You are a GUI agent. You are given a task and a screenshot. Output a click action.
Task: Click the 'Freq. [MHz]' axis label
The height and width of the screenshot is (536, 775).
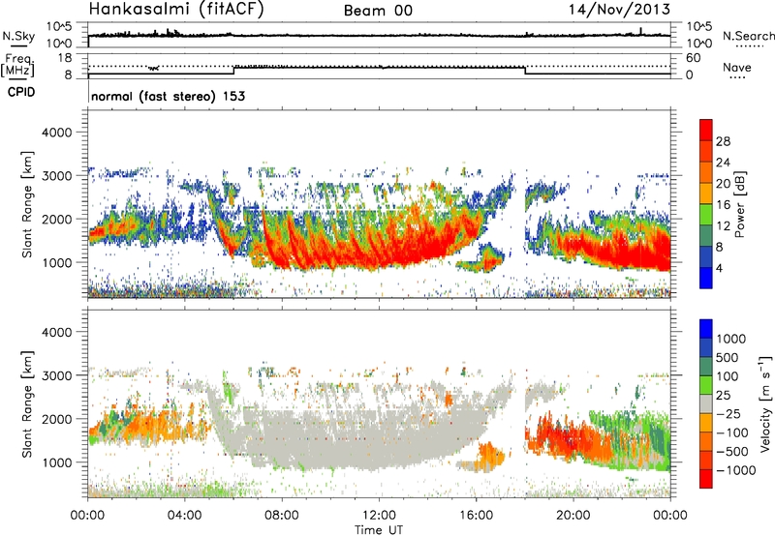18,65
